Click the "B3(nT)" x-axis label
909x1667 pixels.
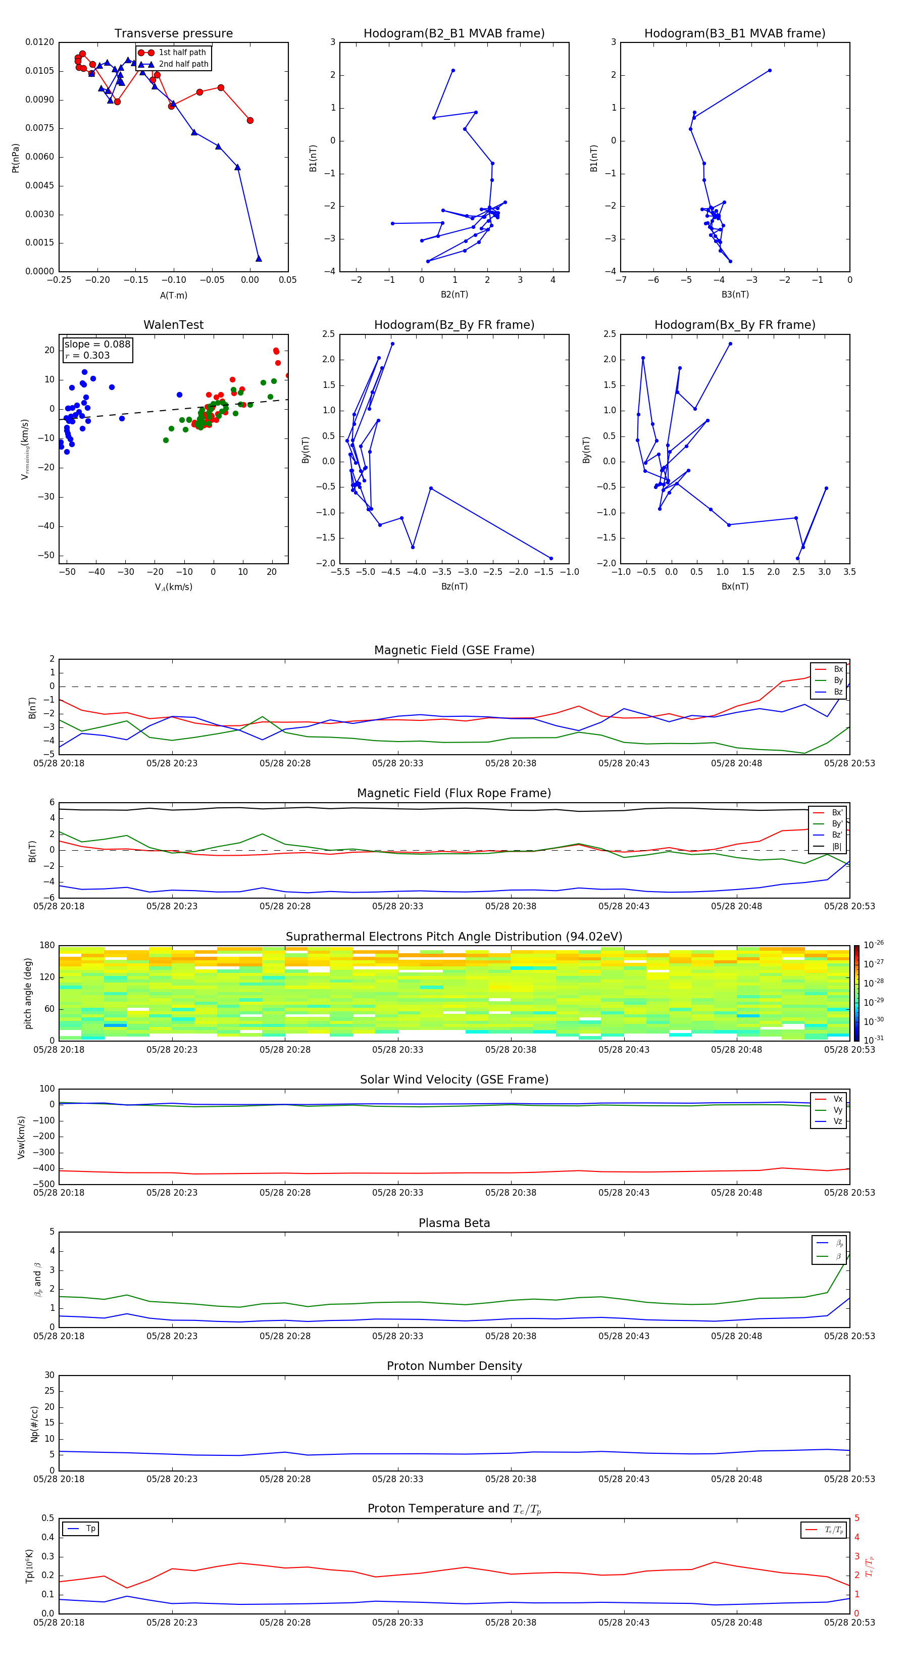coord(735,295)
